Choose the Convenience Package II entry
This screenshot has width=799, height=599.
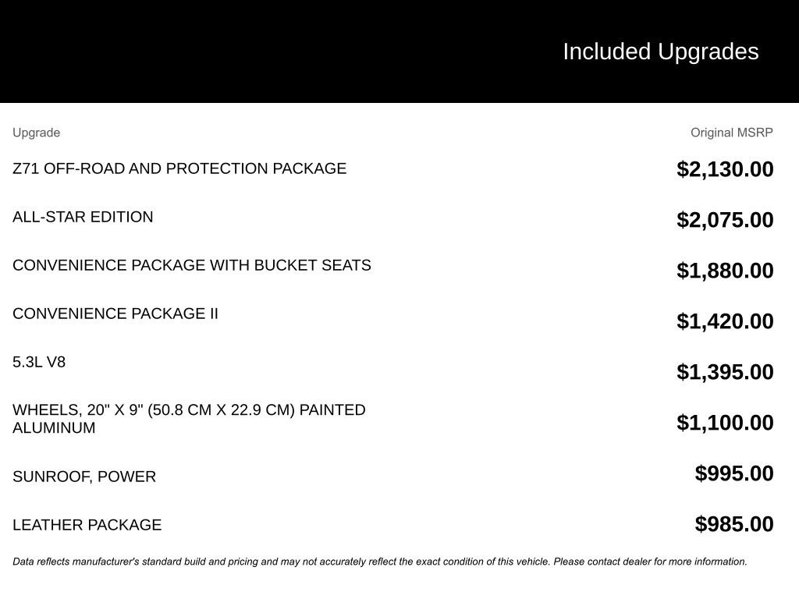[115, 314]
